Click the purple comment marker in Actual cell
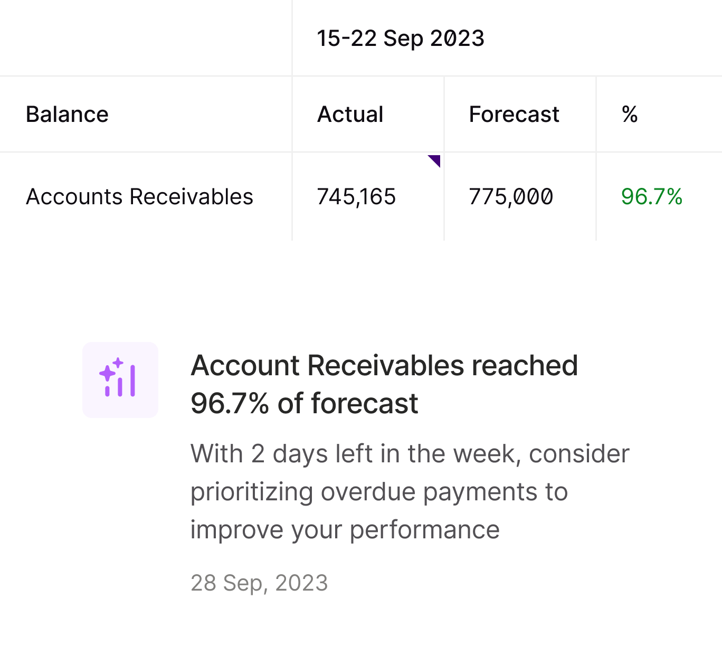This screenshot has width=722, height=646. tap(435, 160)
